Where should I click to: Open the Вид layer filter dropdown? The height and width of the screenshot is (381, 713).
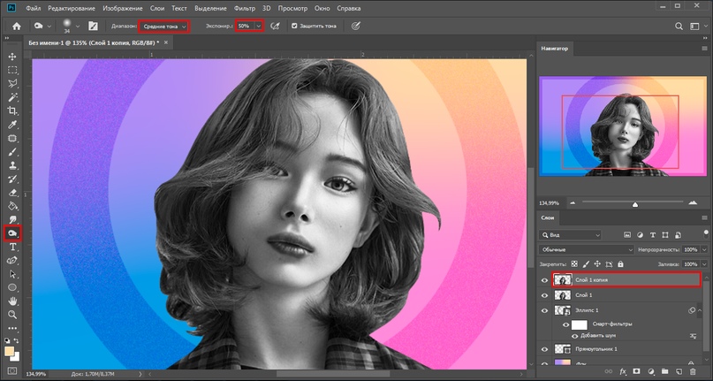point(570,235)
